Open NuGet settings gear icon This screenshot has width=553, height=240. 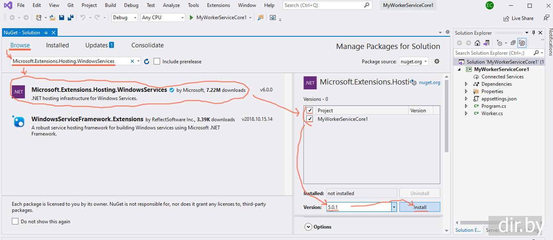click(x=437, y=61)
